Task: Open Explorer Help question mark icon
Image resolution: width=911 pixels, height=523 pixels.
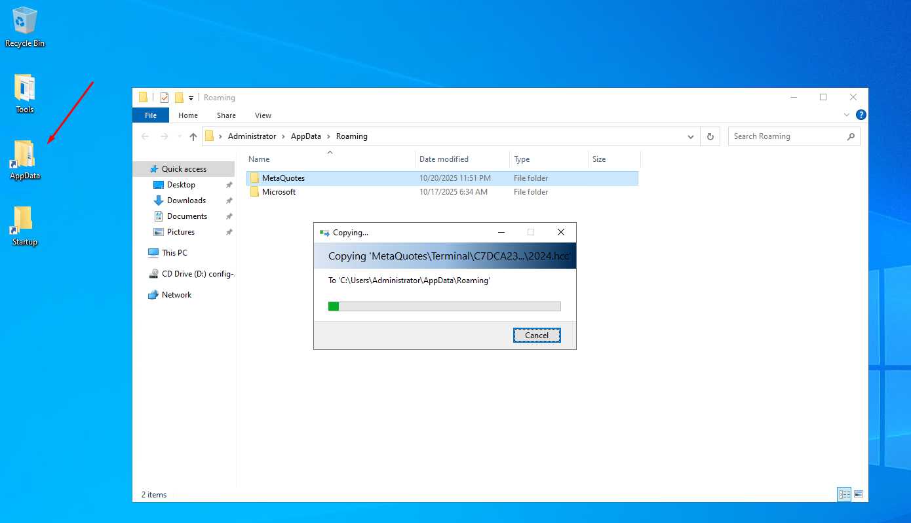Action: tap(861, 115)
